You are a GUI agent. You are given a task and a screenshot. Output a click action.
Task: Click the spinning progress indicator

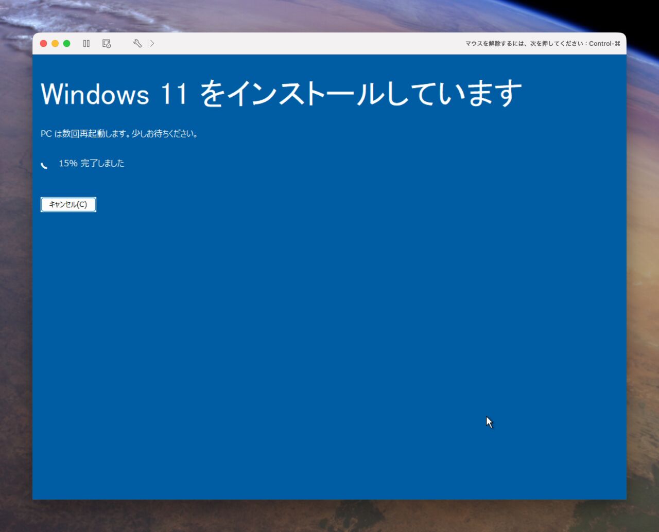tap(45, 164)
